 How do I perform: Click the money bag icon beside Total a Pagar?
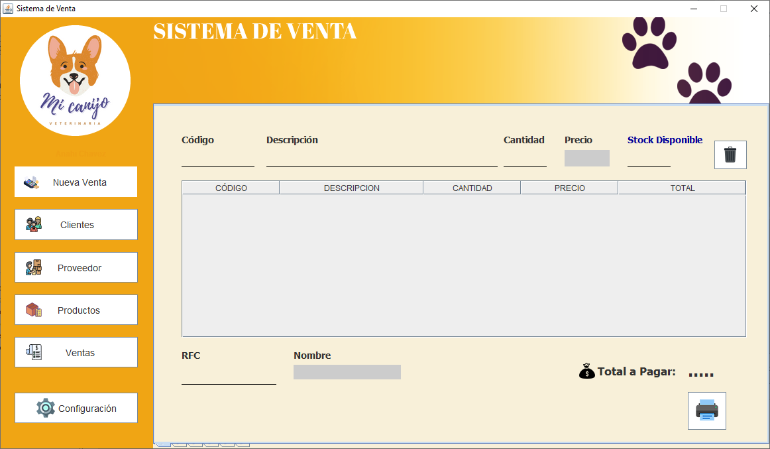pyautogui.click(x=586, y=371)
